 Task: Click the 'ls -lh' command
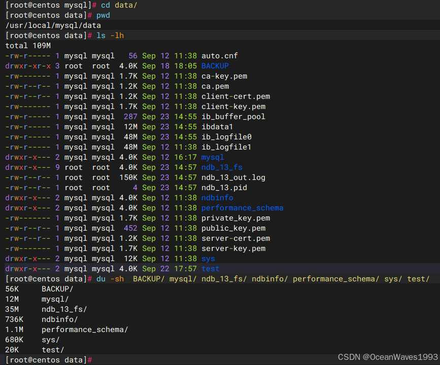pyautogui.click(x=110, y=35)
